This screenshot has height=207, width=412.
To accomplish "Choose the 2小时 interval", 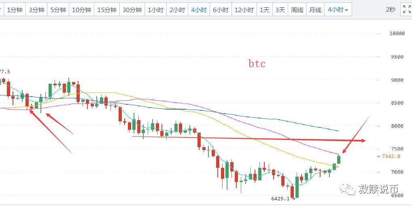I will point(177,10).
